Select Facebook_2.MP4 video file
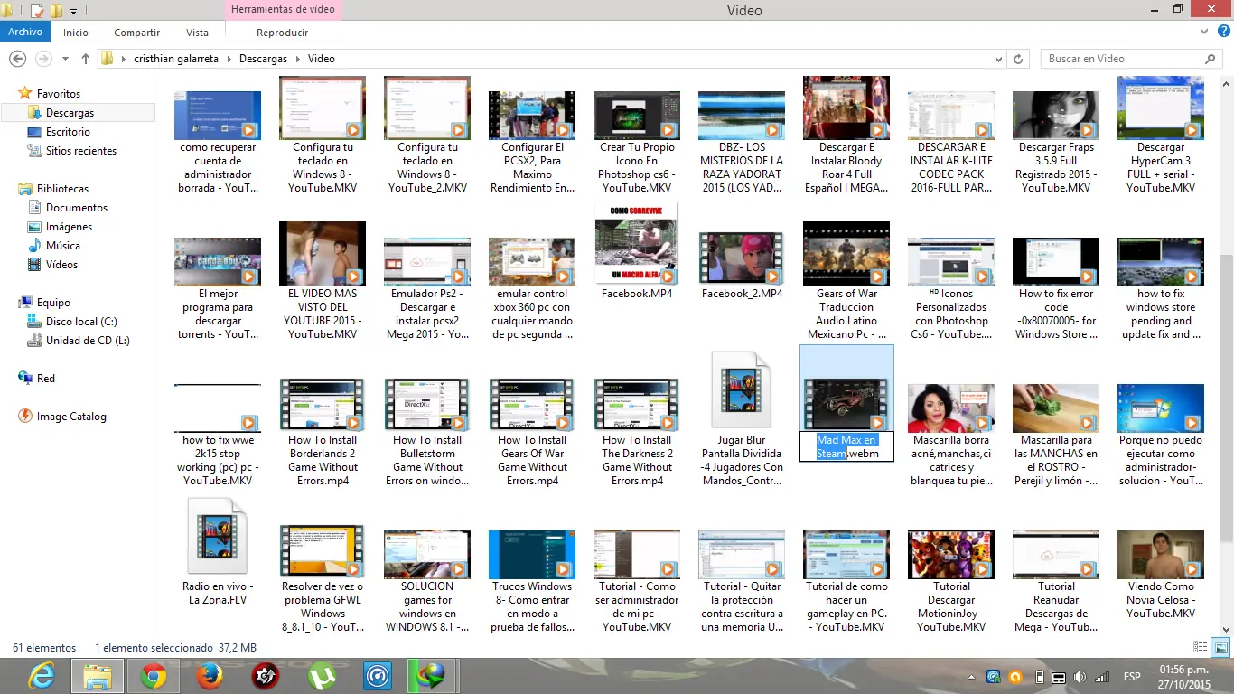Screen dimensions: 1234x694 [742, 267]
